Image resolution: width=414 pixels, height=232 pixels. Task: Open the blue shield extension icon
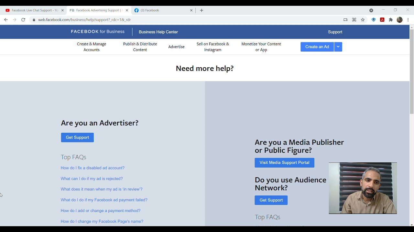(x=374, y=20)
